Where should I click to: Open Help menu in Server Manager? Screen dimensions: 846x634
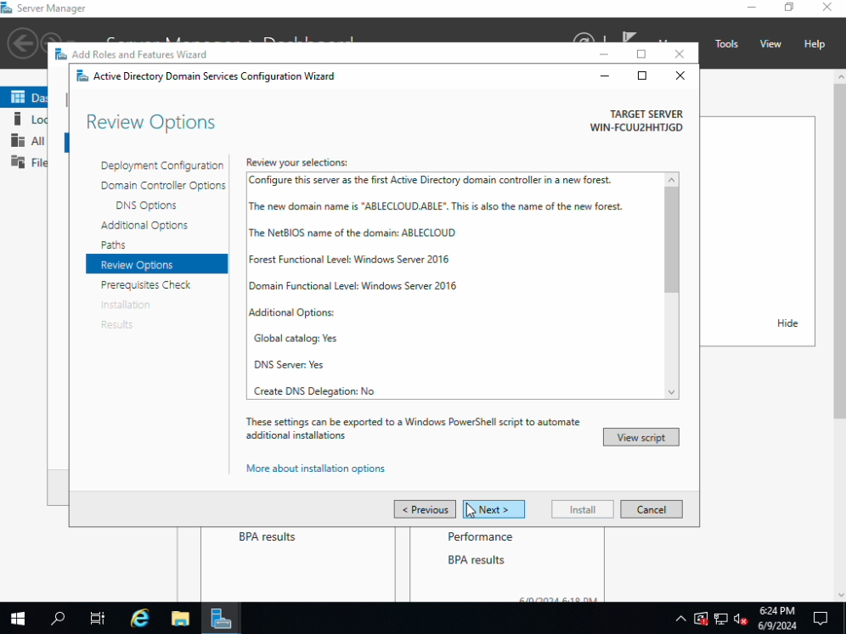(814, 44)
